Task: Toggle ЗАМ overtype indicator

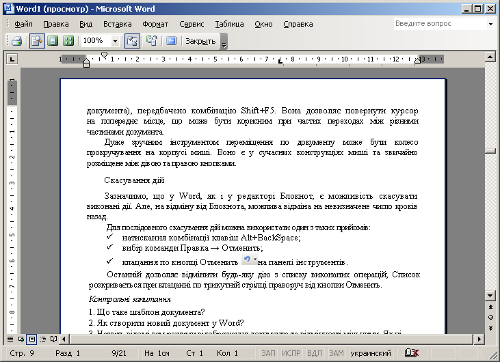Action: tap(337, 353)
